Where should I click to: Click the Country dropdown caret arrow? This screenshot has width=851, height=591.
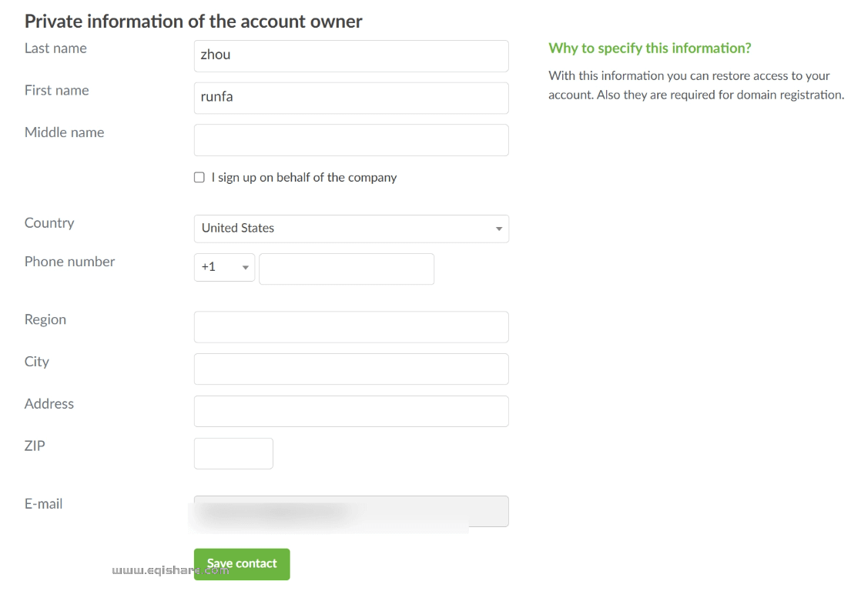pyautogui.click(x=499, y=229)
